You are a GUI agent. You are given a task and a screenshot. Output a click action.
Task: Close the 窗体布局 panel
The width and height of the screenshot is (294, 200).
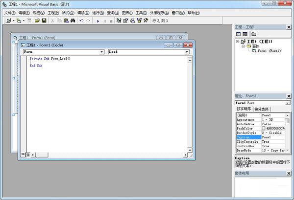point(289,174)
